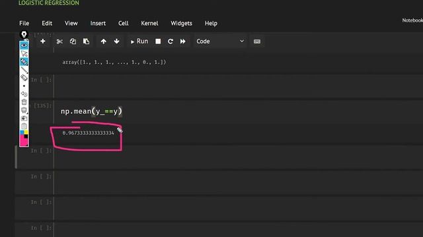The image size is (423, 237).
Task: Choose the pen thickness dot
Action: pyautogui.click(x=24, y=86)
